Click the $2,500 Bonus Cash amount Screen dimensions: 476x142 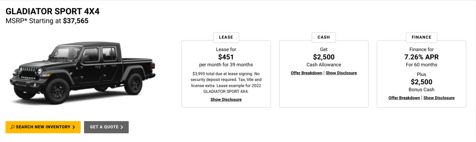tap(421, 82)
